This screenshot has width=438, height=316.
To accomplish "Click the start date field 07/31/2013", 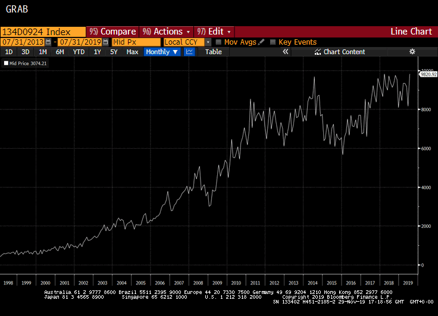I will 23,42.
